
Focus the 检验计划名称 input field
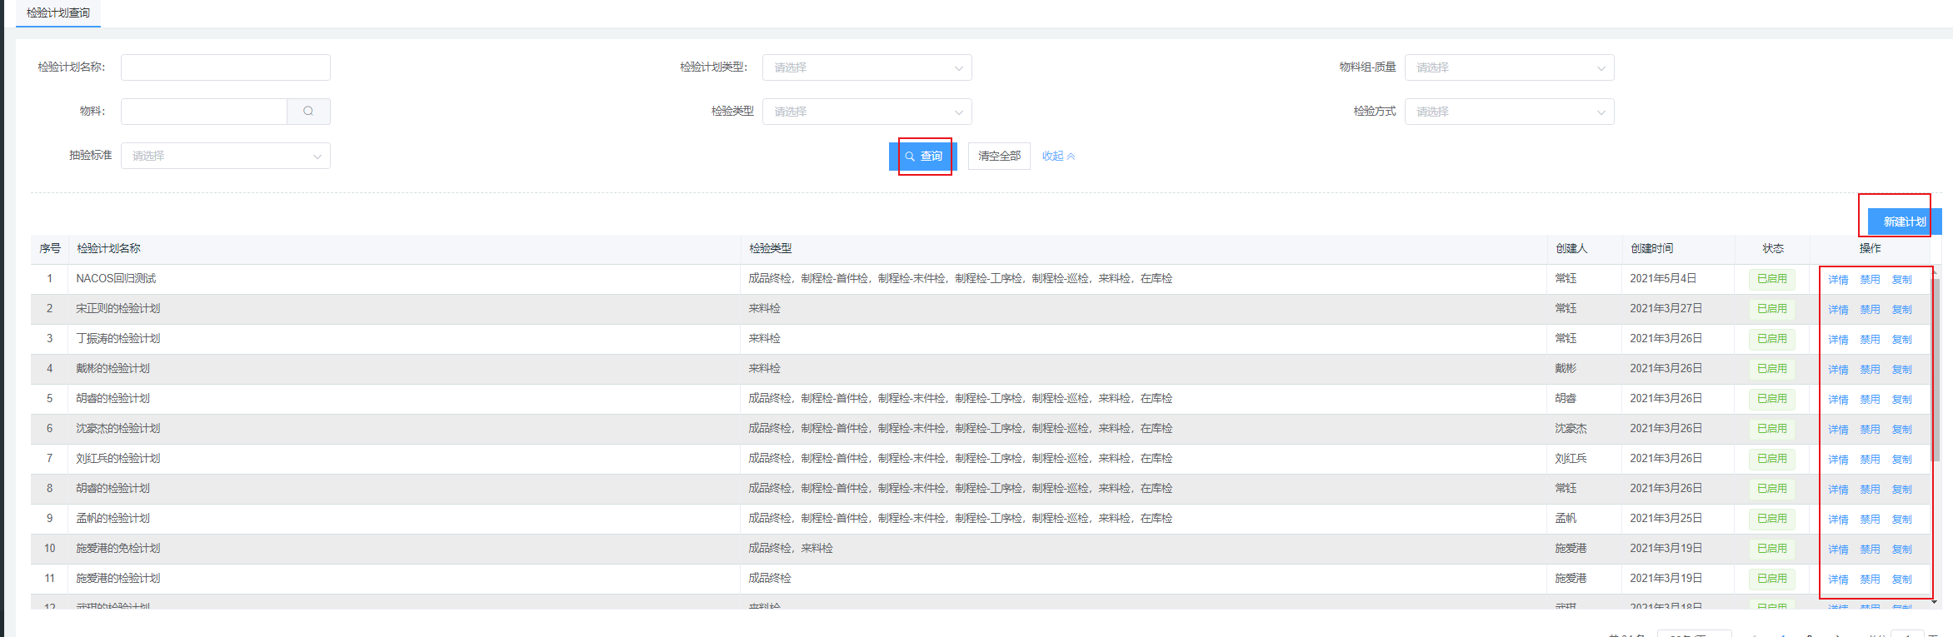225,67
